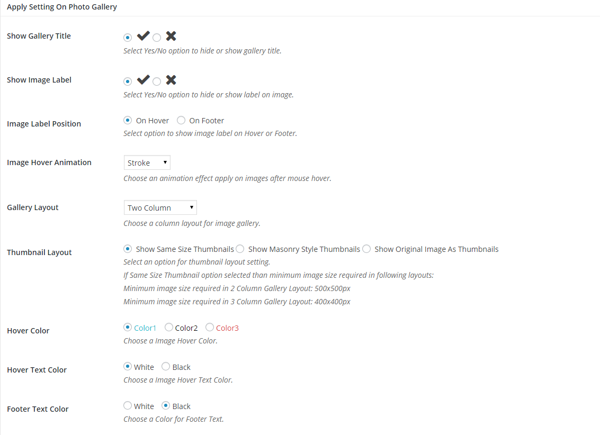This screenshot has width=600, height=435.
Task: Choose Show Original Image As Thumbnails
Action: [366, 249]
